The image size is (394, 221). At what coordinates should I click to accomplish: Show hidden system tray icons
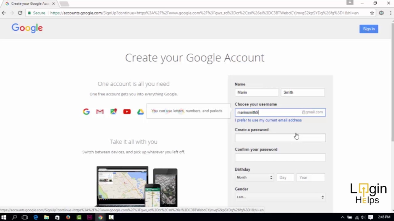coord(342,217)
